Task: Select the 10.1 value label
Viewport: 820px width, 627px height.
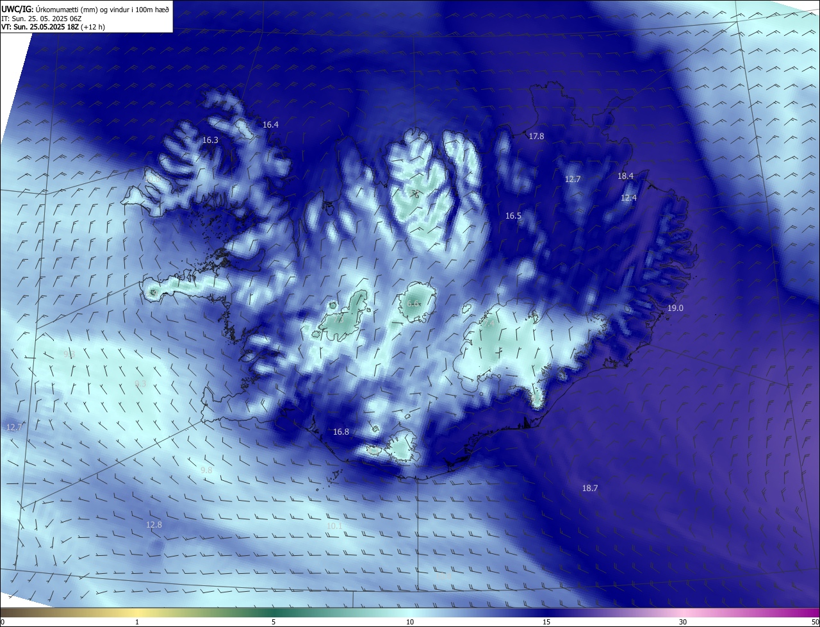Action: (x=334, y=526)
